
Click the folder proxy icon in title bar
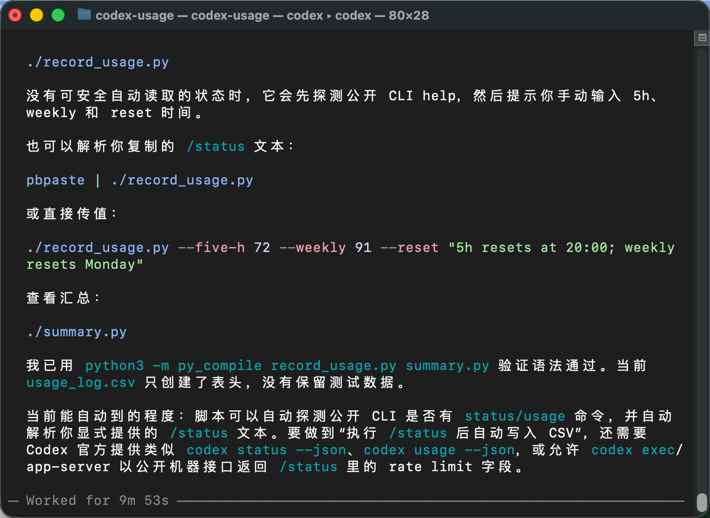click(x=84, y=15)
